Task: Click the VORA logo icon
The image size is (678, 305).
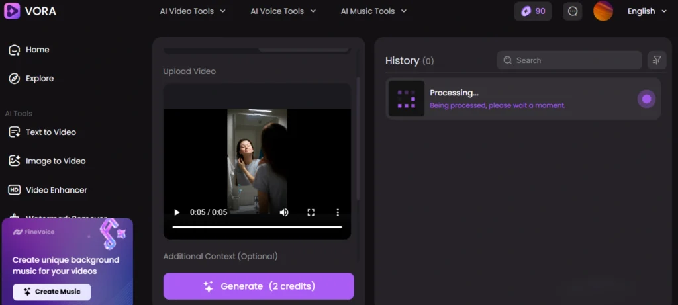Action: tap(12, 11)
